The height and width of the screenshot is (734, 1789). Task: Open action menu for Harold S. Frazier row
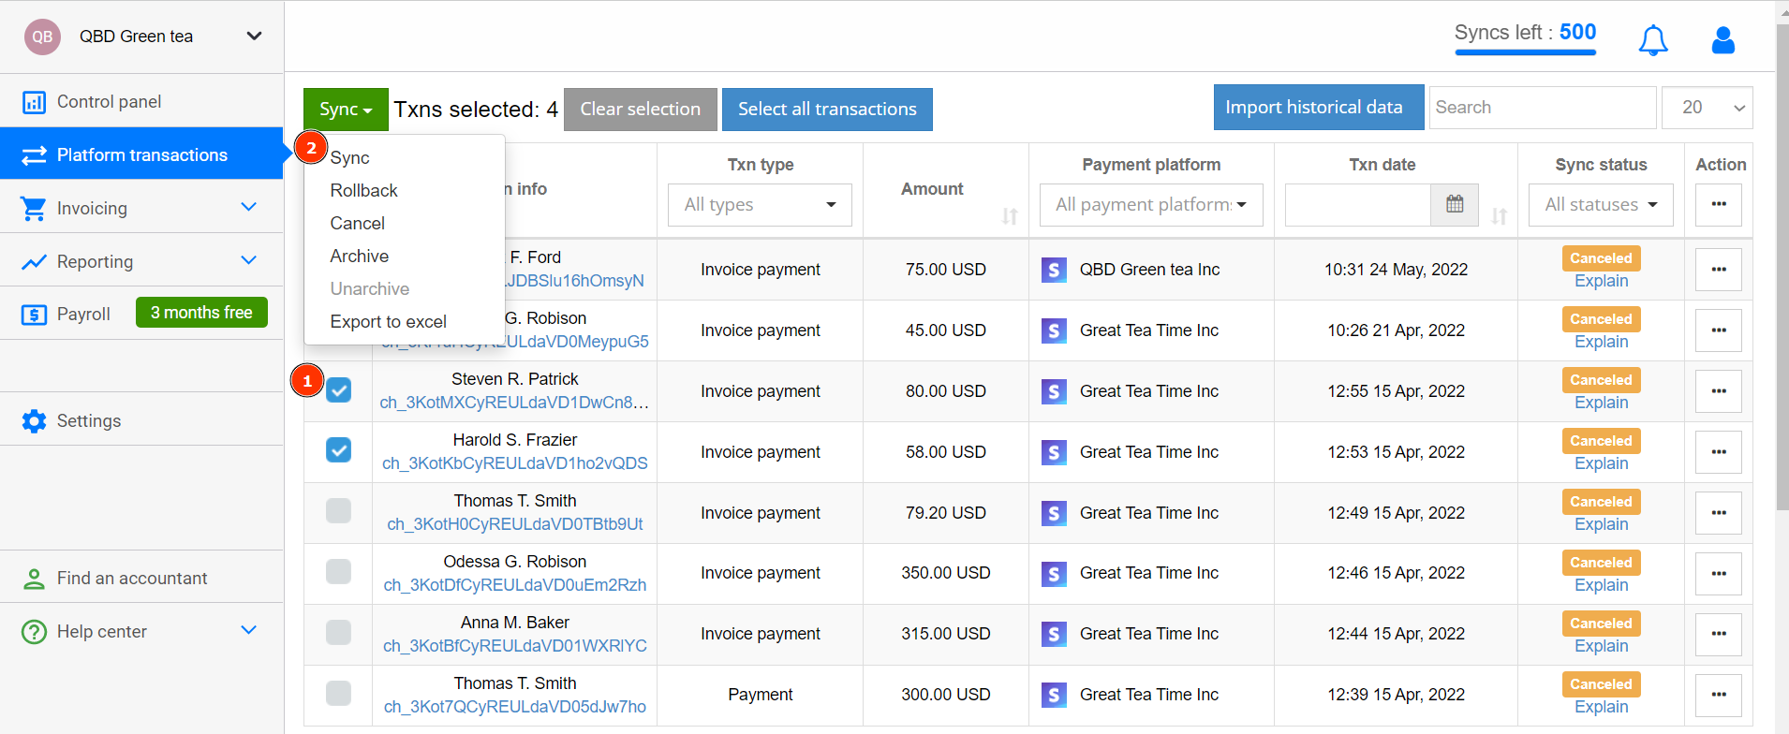tap(1719, 452)
